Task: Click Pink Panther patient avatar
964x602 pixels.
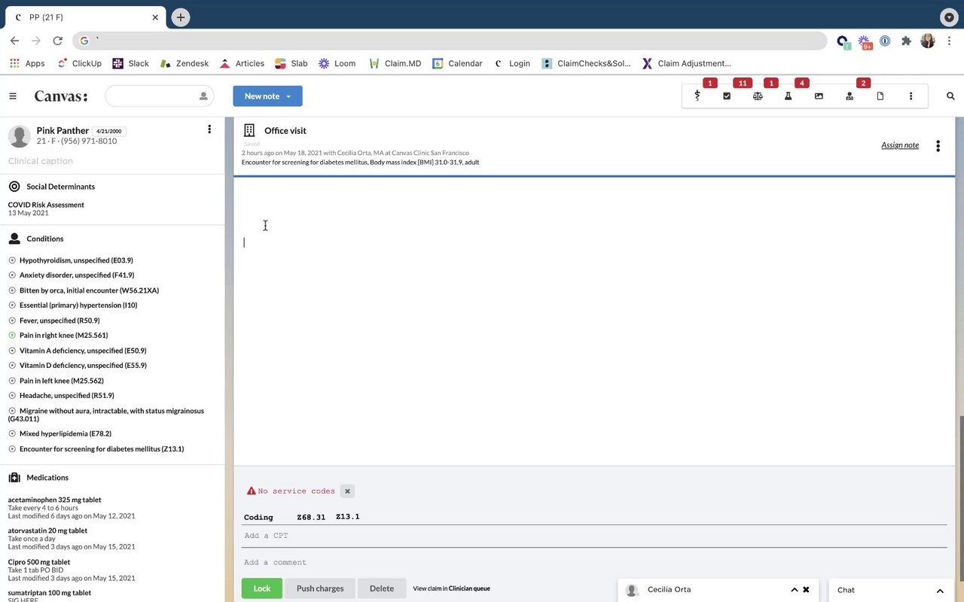Action: (20, 136)
